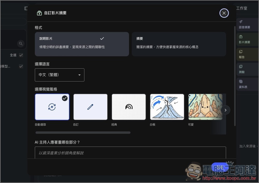This screenshot has height=183, width=259.
Task: Click the horizontal style list scrollbar
Action: coord(83,133)
